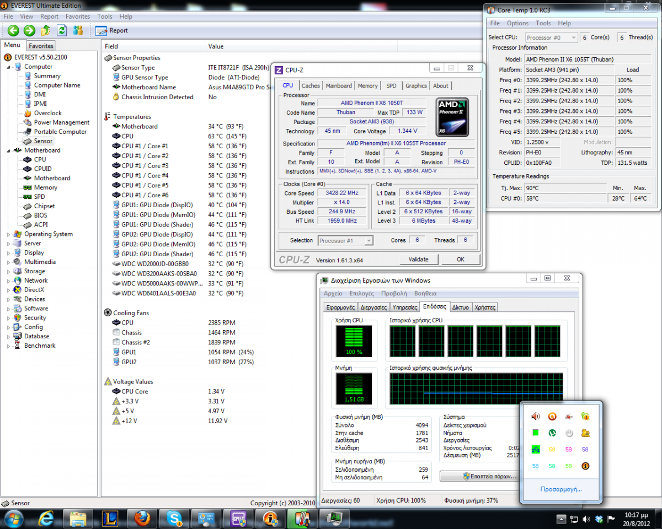This screenshot has width=662, height=529.
Task: Click EVEREST's folder-up toolbar icon
Action: [46, 30]
